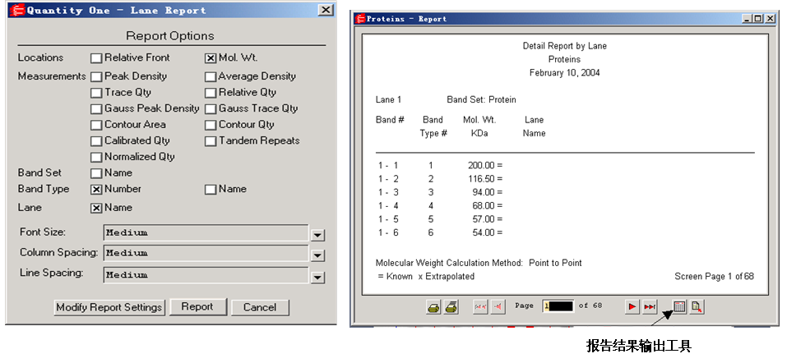Tick the Peak Density measurement checkbox
787x363 pixels.
(x=96, y=76)
